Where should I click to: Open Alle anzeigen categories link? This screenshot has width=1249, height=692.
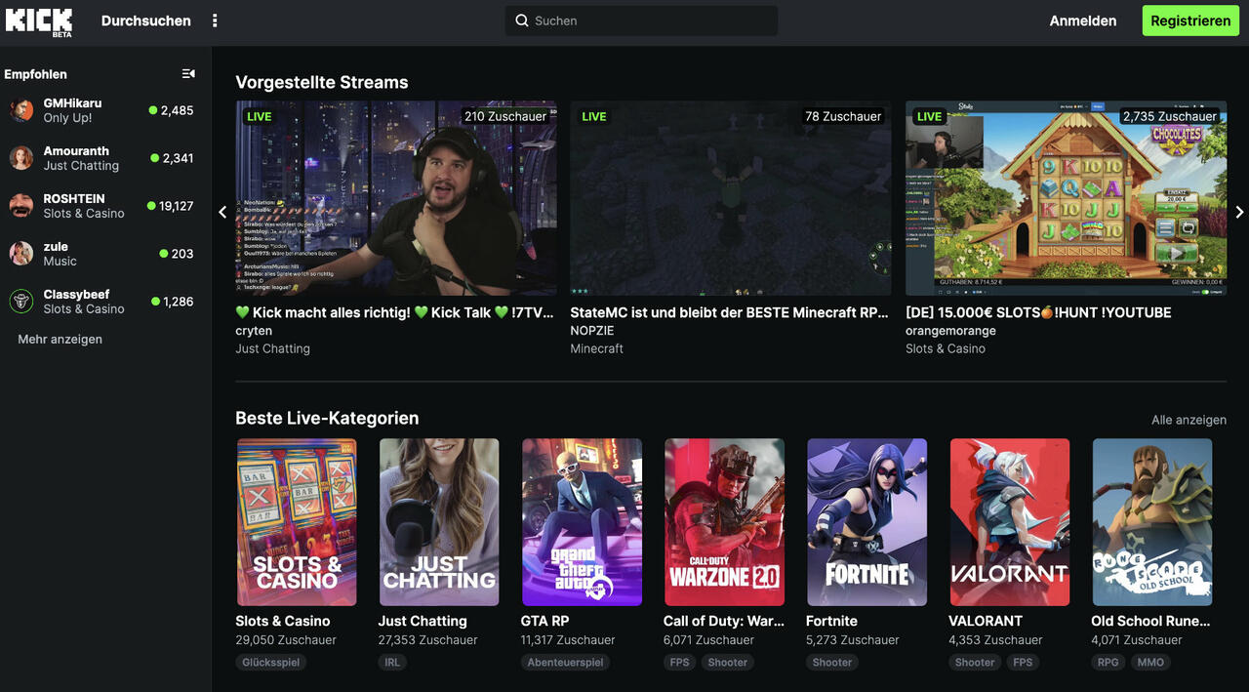tap(1189, 420)
